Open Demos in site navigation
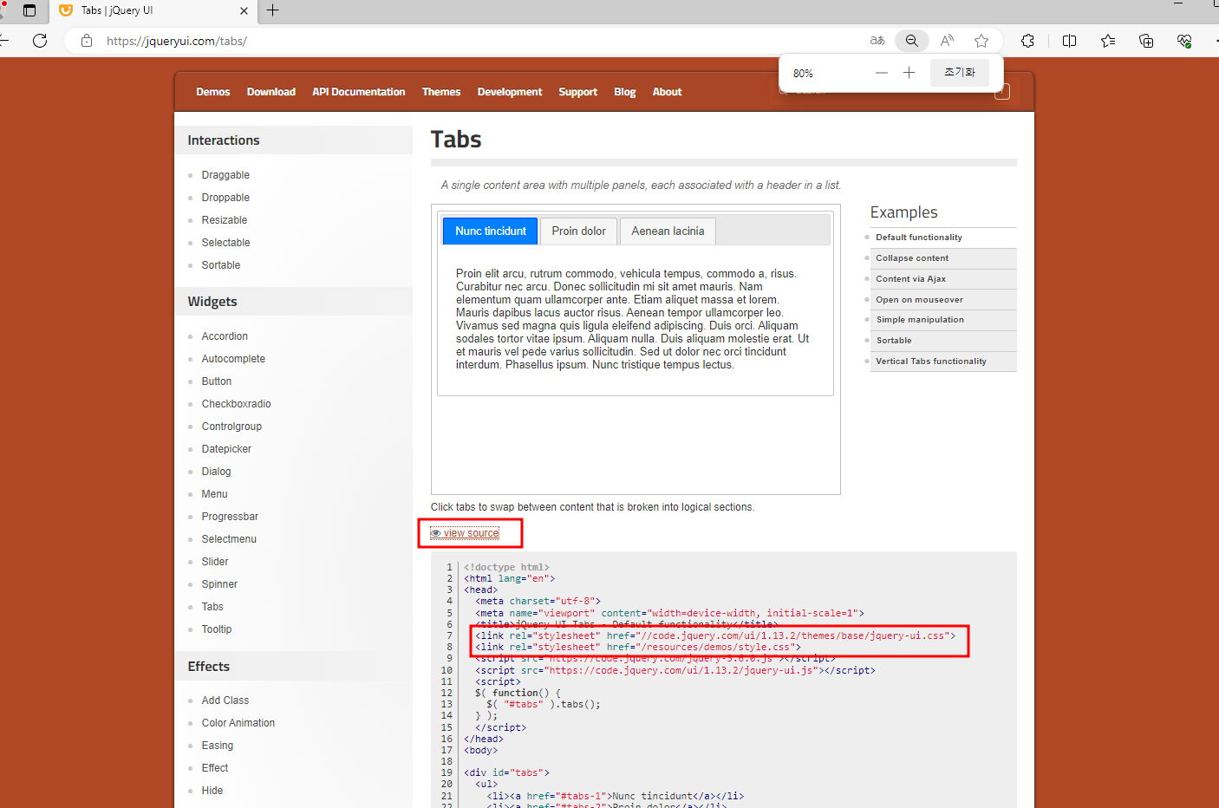 [213, 92]
